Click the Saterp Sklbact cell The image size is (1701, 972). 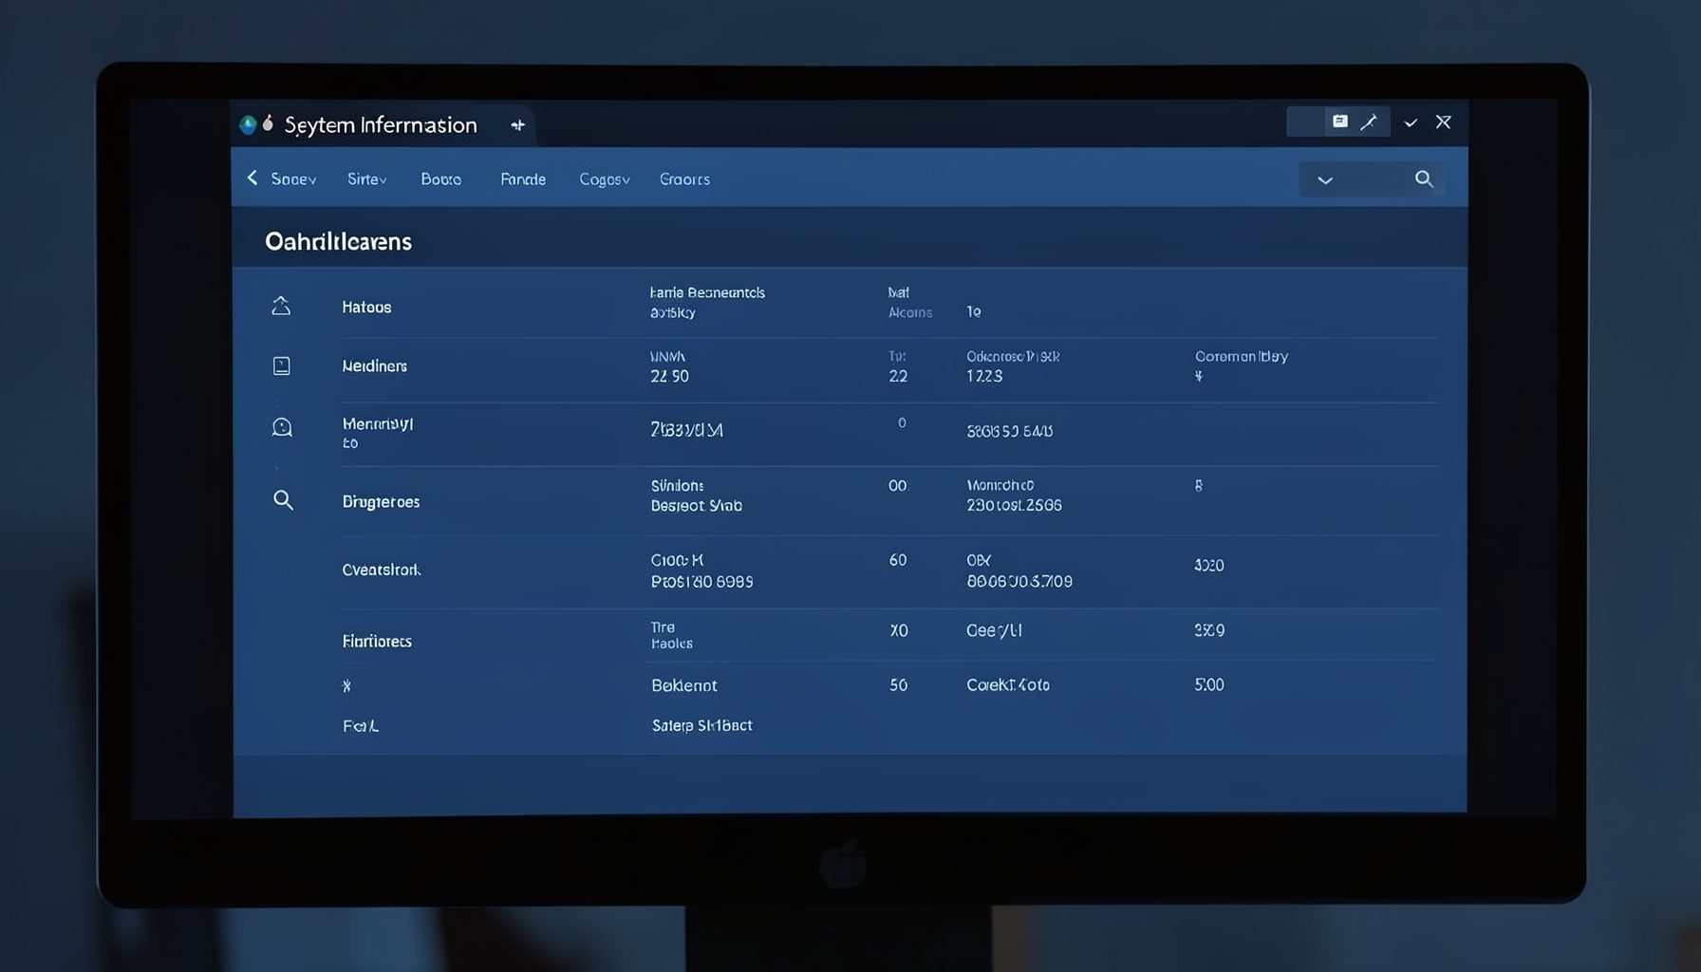pos(701,725)
